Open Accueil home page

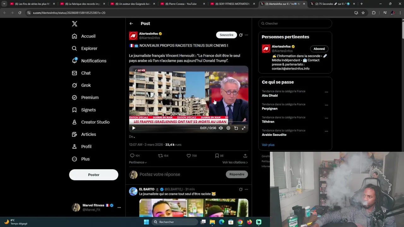(84, 36)
